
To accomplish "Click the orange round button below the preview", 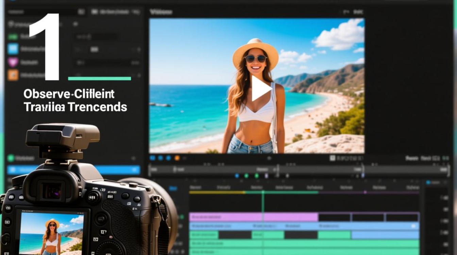I will 177,158.
